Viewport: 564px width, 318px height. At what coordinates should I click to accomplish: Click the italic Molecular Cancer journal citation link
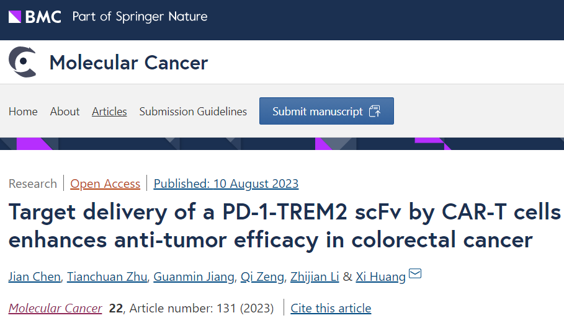(x=55, y=308)
